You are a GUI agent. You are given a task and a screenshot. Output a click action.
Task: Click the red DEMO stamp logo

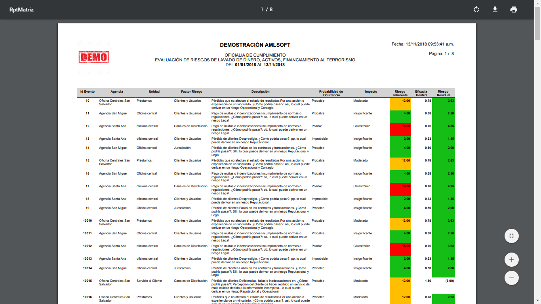coord(94,57)
